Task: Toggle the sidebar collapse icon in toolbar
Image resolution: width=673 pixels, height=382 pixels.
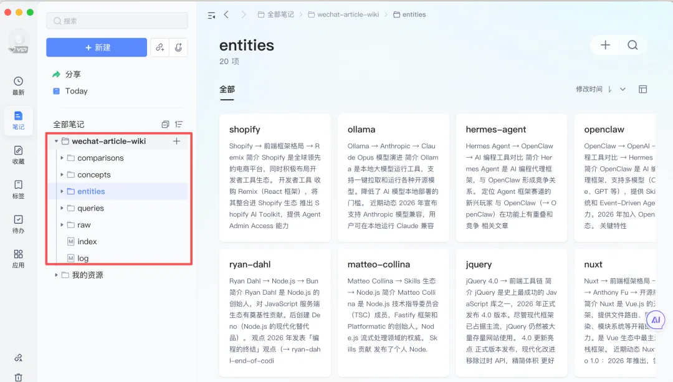Action: coord(212,14)
